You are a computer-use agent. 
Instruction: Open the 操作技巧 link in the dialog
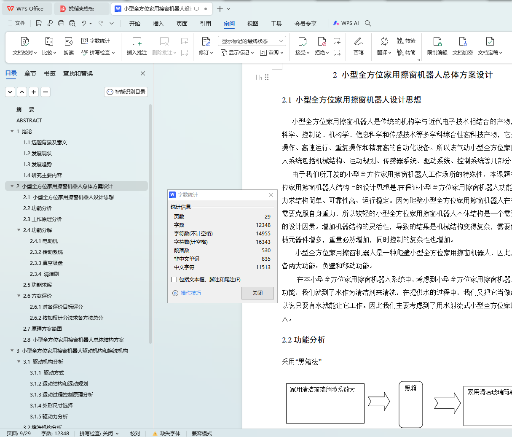187,293
